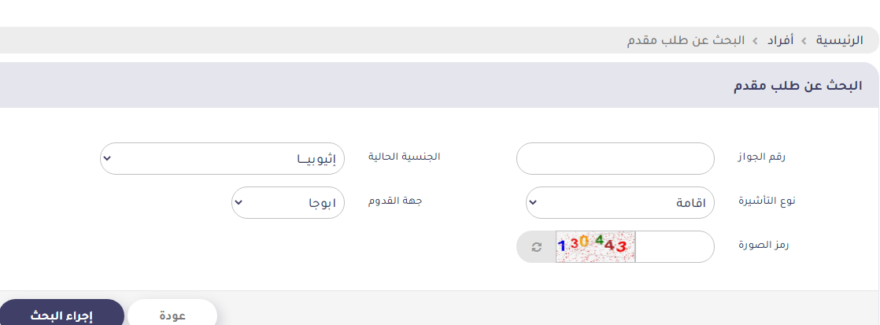Screen dimensions: 880x325
Task: Click the رمز الصورة field label
Action: click(x=764, y=246)
